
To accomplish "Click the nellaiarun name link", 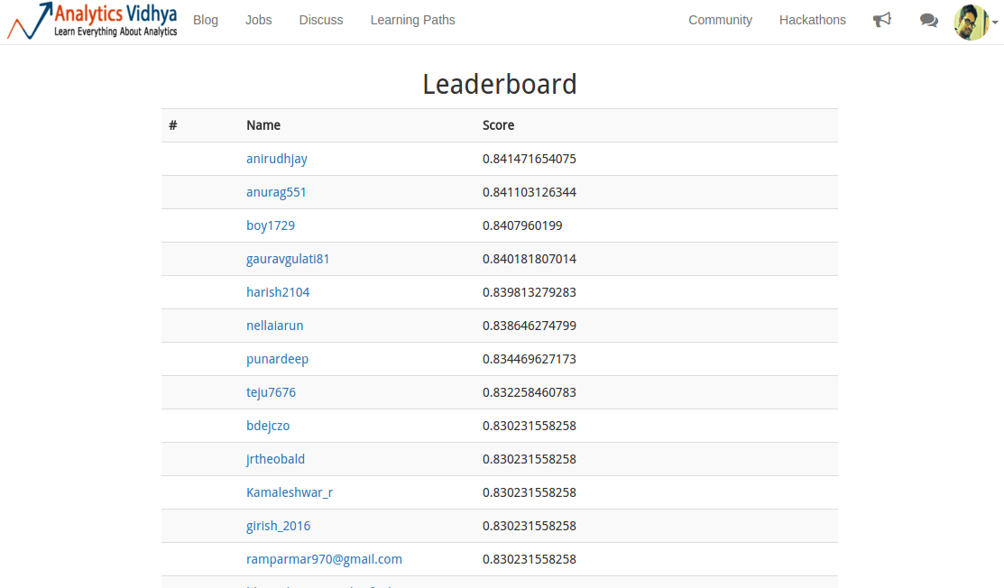I will (x=275, y=325).
